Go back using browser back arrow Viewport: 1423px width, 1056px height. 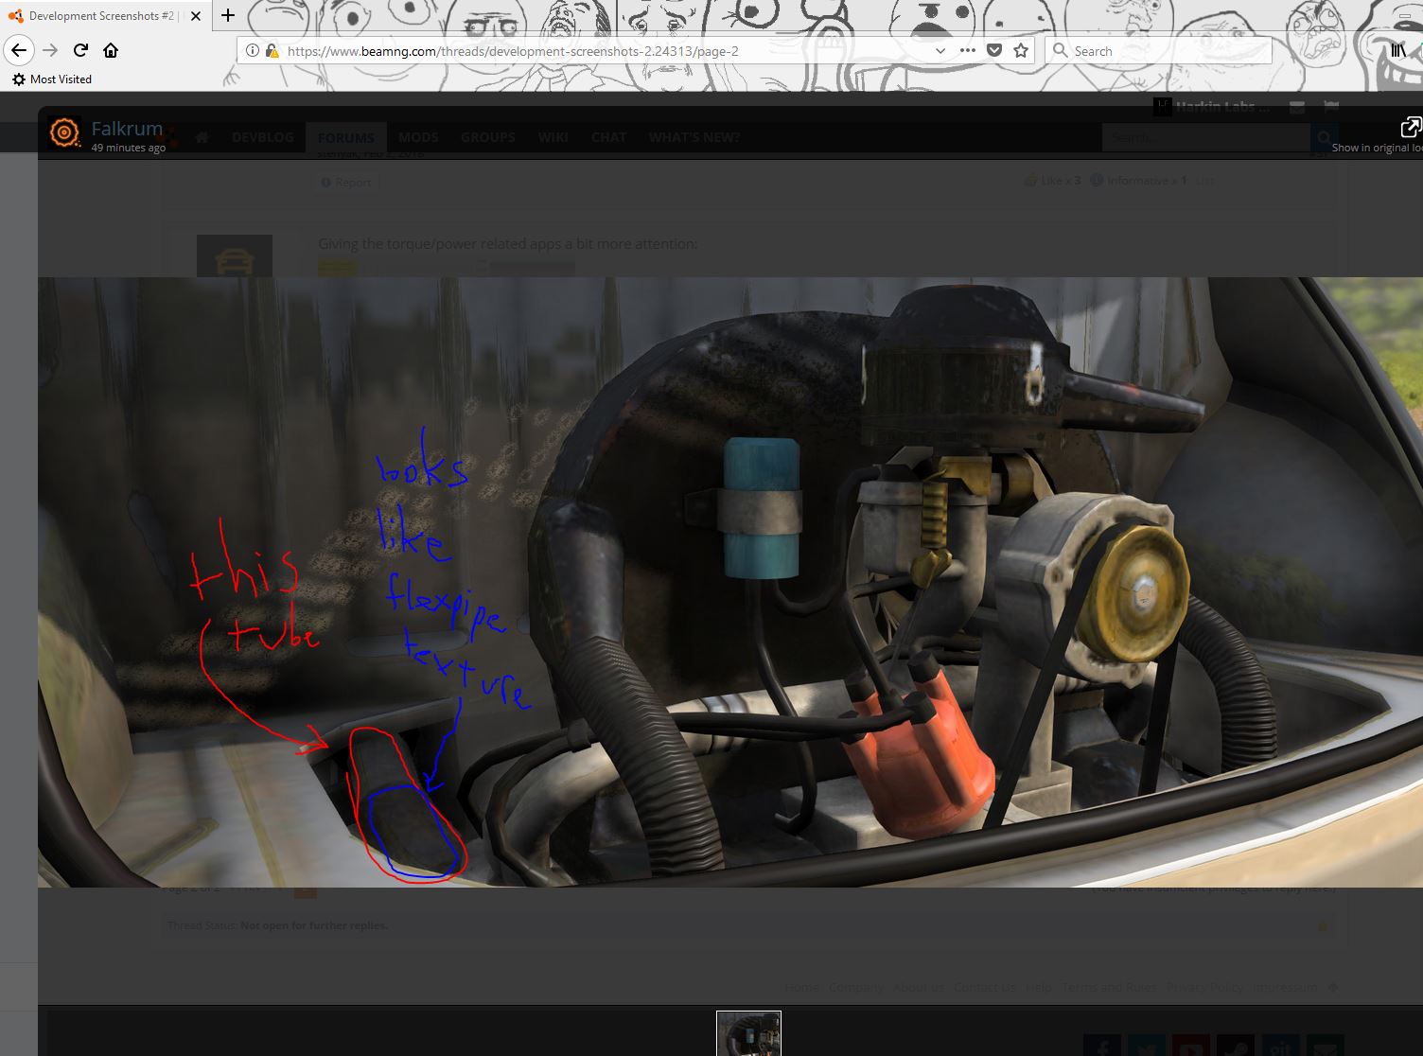point(19,50)
